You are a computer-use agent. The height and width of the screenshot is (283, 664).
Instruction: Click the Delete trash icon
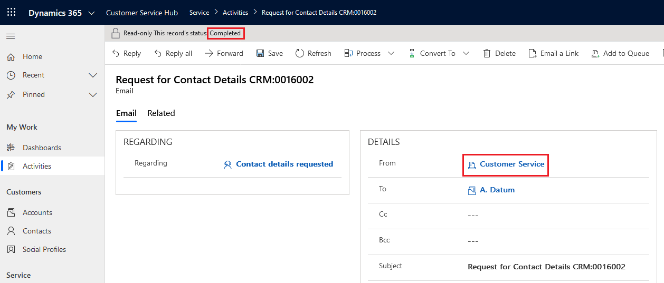click(487, 53)
